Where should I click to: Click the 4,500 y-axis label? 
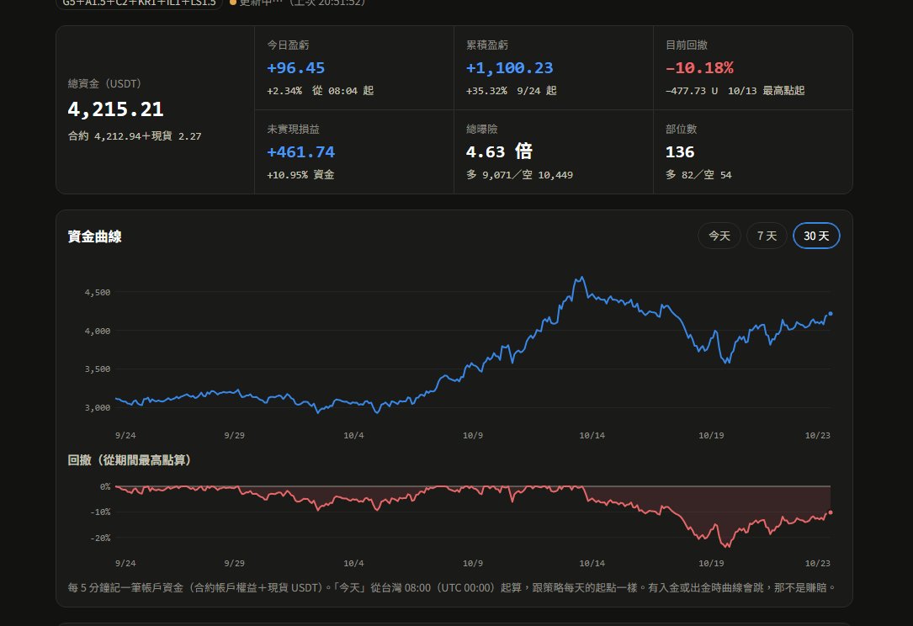pyautogui.click(x=98, y=292)
